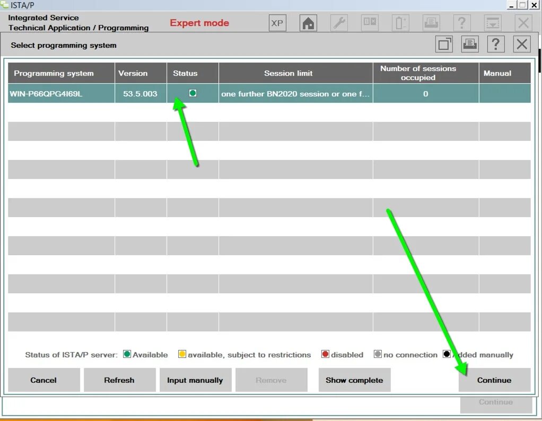Minimize the ISTA/P window
542x421 pixels.
coord(512,5)
